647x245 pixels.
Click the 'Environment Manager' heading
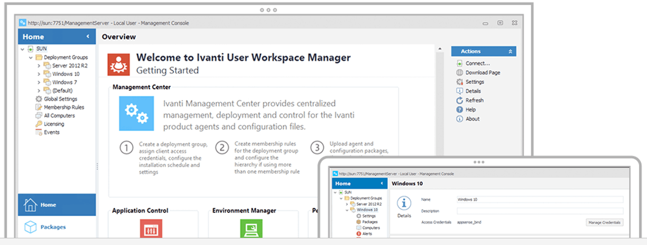(x=244, y=211)
